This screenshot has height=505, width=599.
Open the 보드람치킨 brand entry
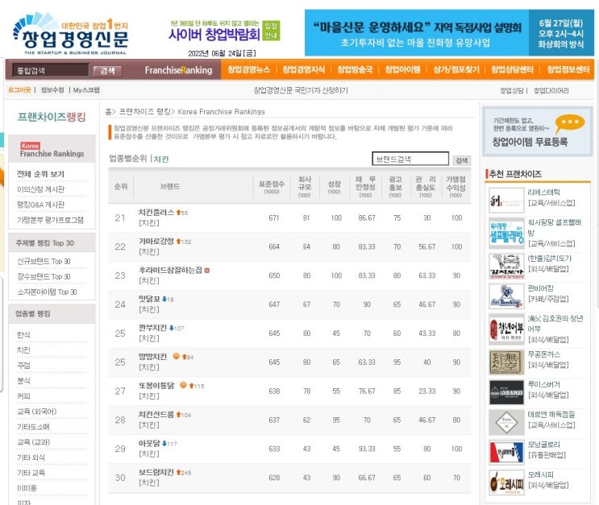point(156,472)
